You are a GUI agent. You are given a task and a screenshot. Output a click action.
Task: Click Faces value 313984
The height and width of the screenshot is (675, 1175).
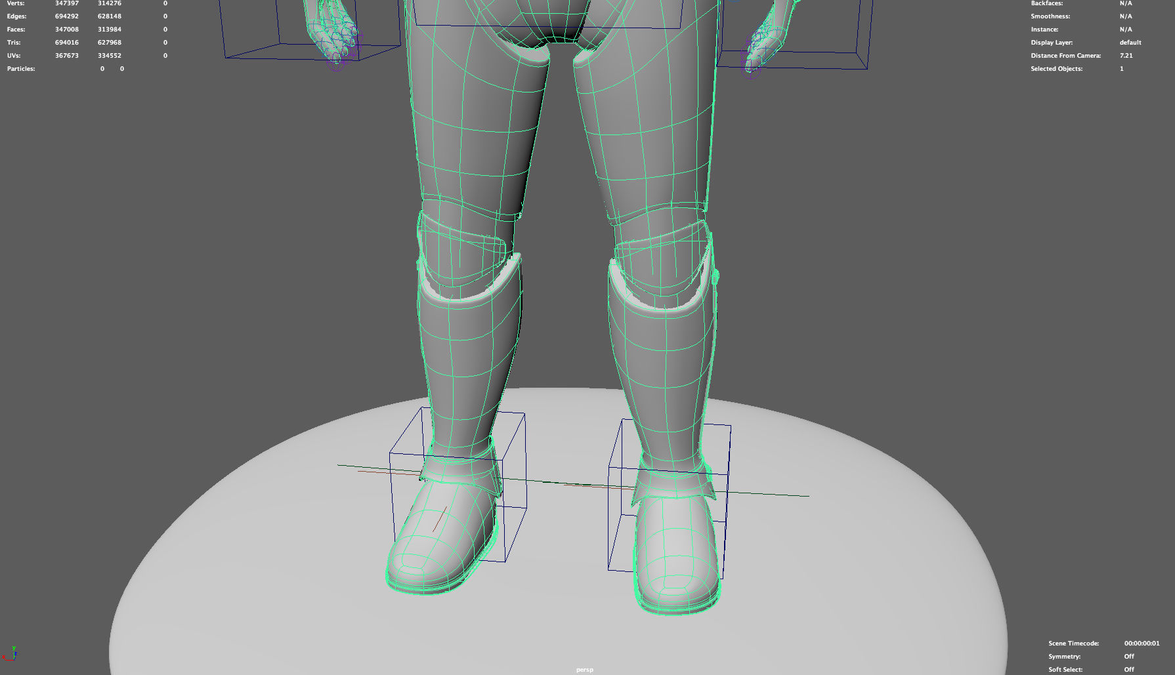pos(110,30)
